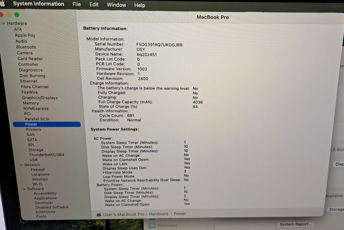Collapse the Network section chevron
Viewport: 344px width, 230px height.
[21, 165]
